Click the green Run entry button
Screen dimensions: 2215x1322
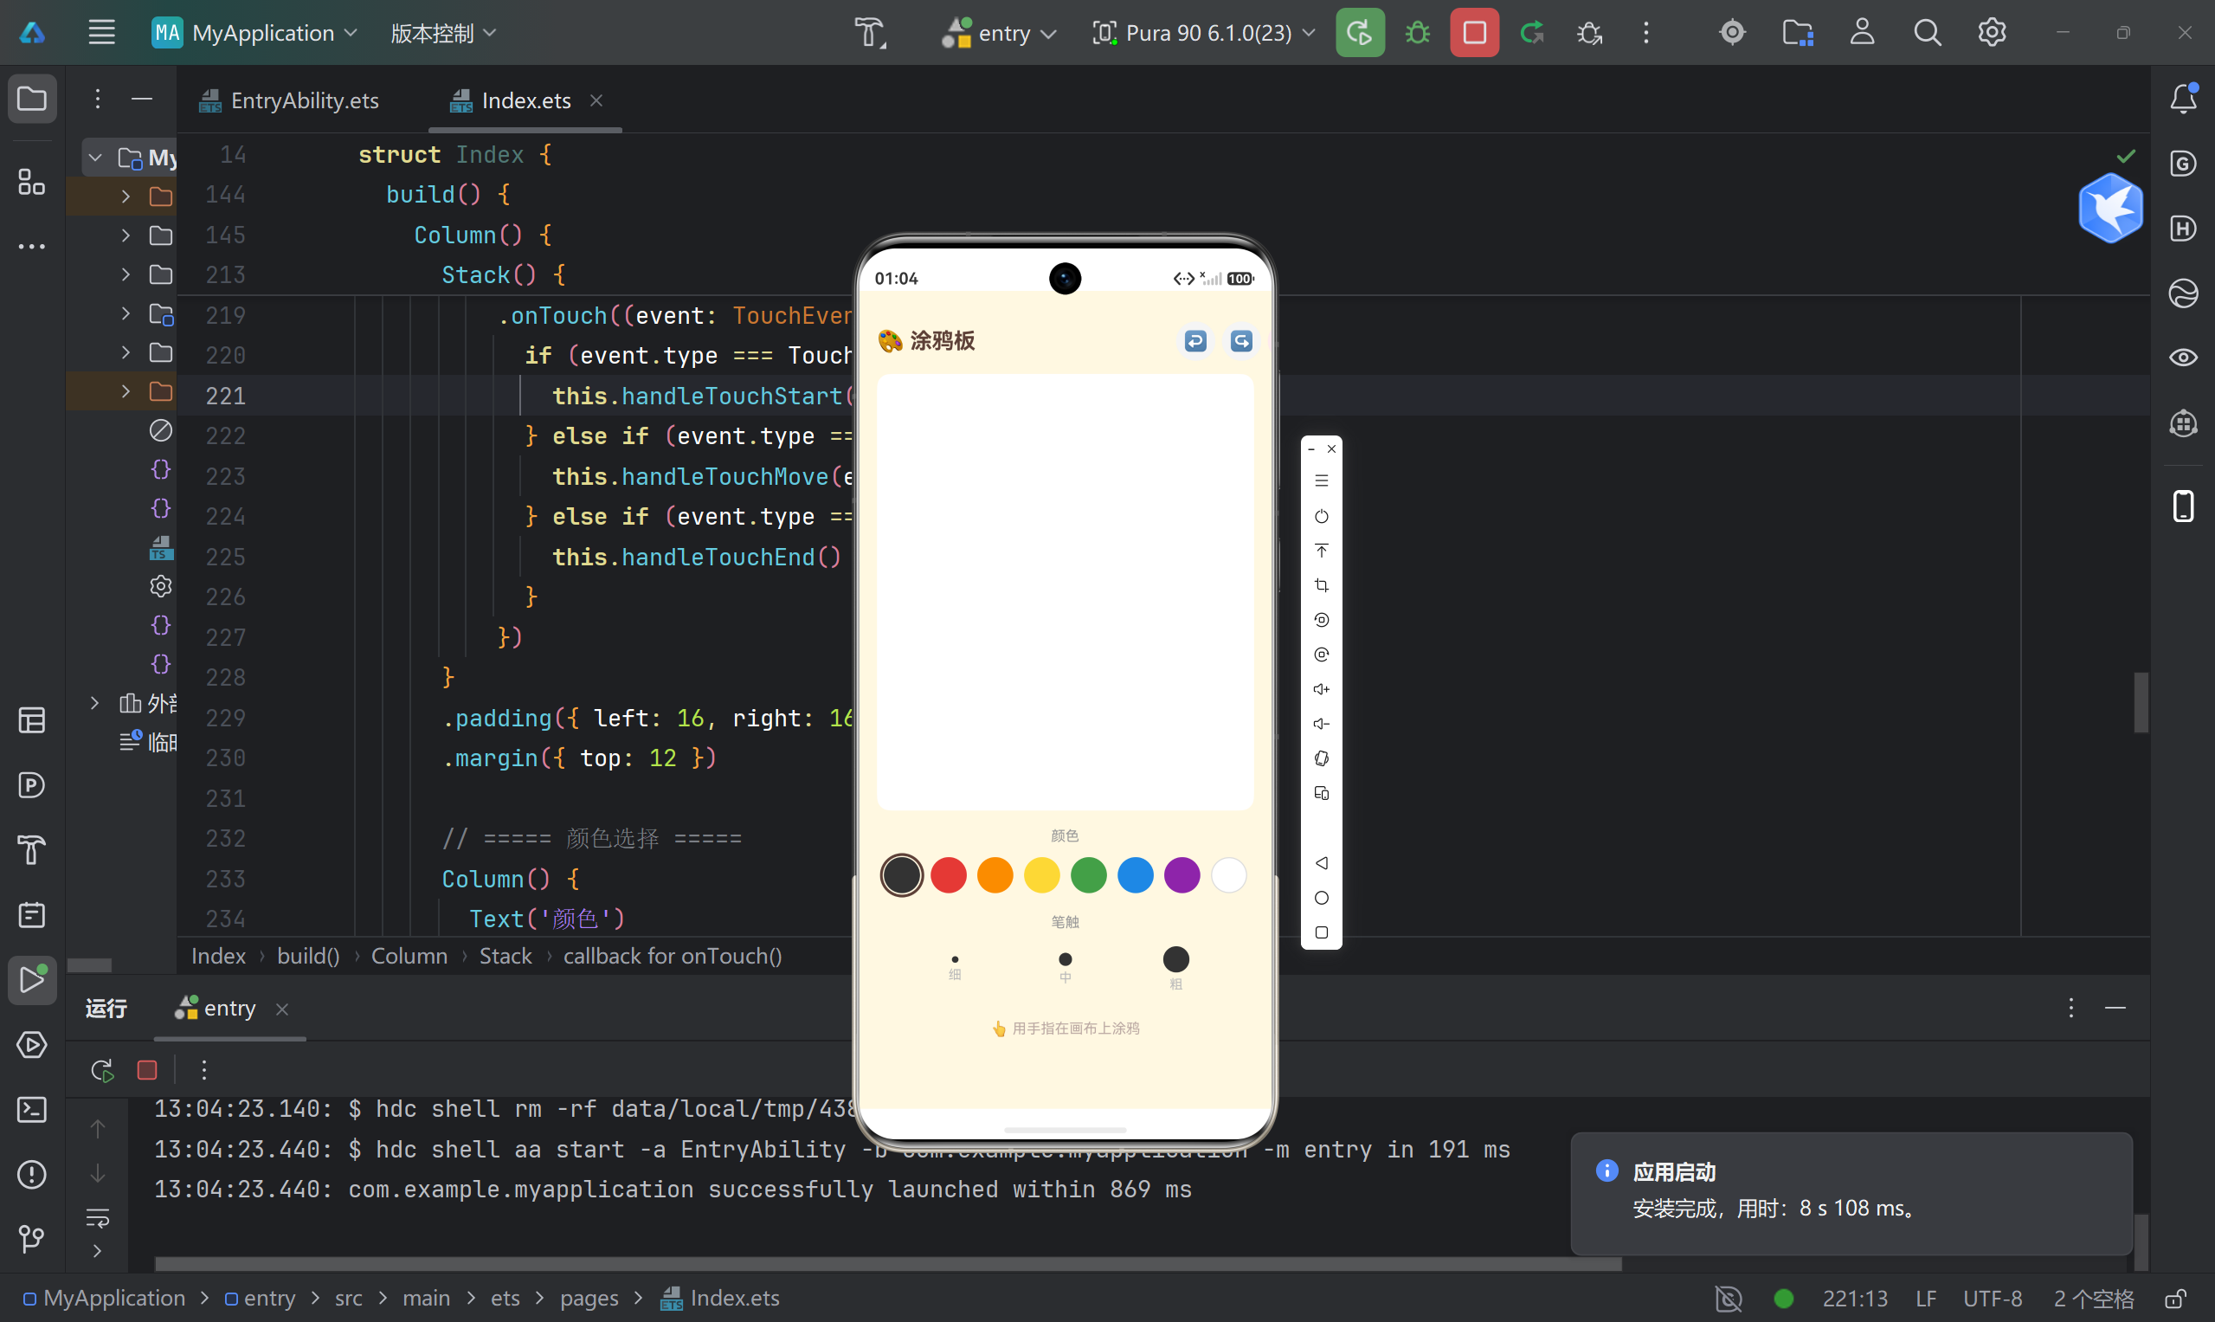coord(1359,33)
